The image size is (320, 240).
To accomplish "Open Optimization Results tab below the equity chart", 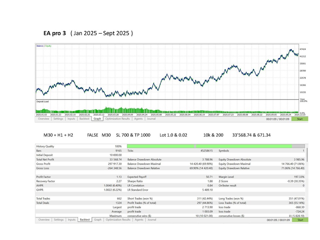I will pos(118,119).
